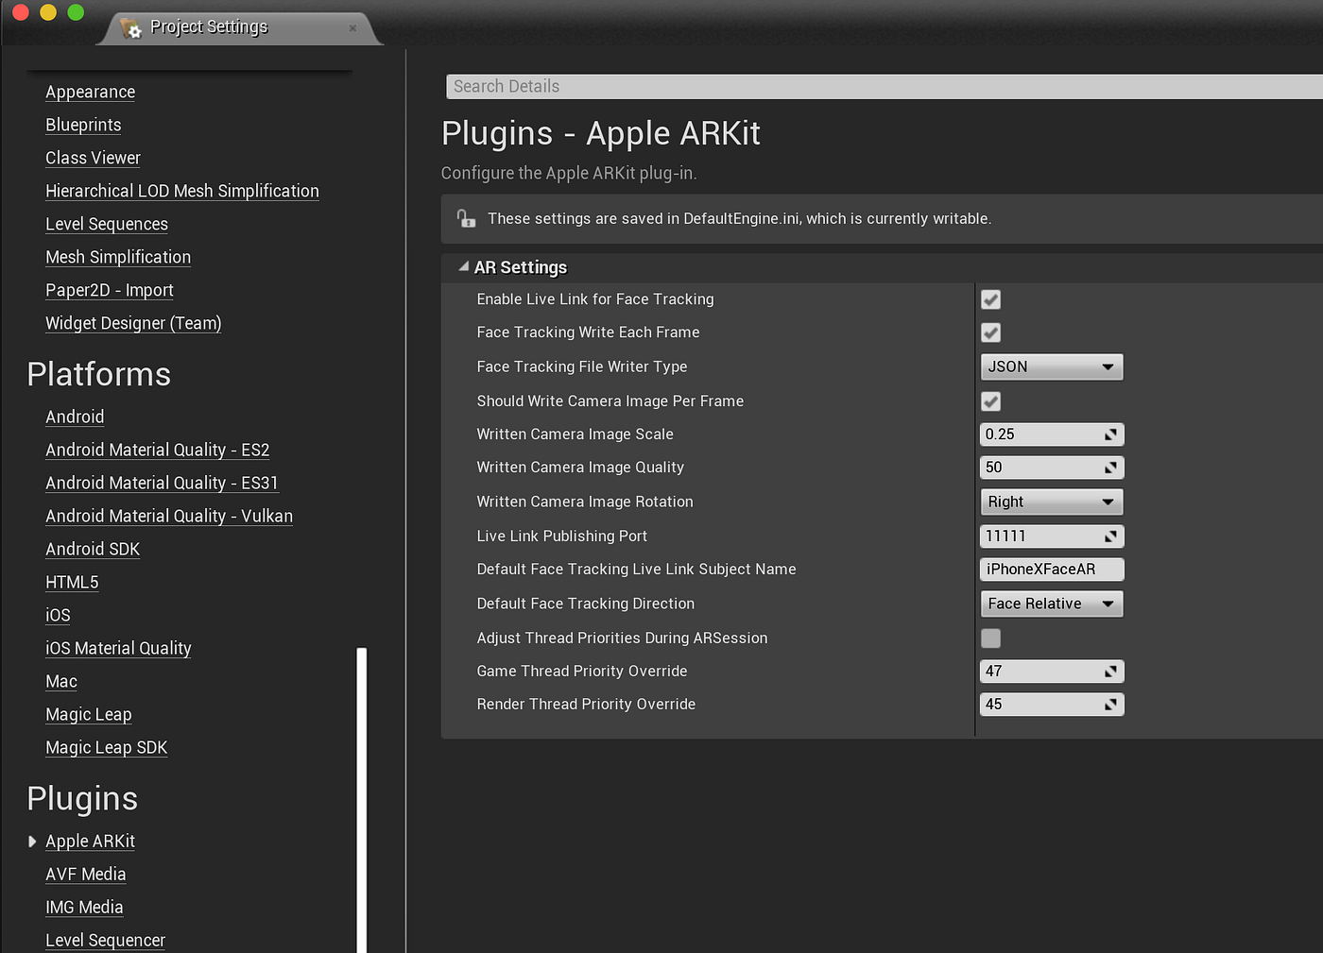Open HTML5 platform settings
Viewport: 1323px width, 953px height.
coord(72,582)
